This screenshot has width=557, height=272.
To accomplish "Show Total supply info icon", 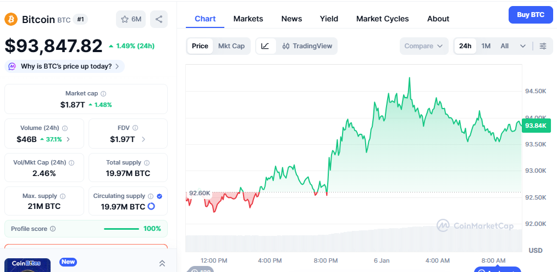I will [x=147, y=163].
